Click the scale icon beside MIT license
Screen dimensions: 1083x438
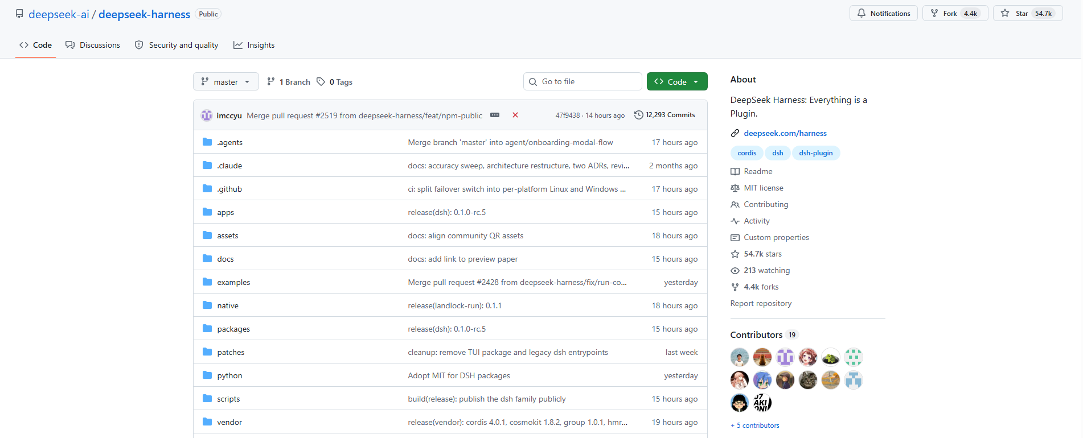point(735,188)
